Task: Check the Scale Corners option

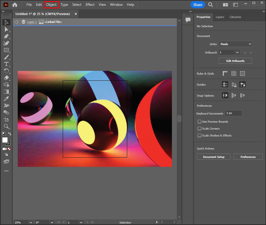Action: pyautogui.click(x=199, y=129)
